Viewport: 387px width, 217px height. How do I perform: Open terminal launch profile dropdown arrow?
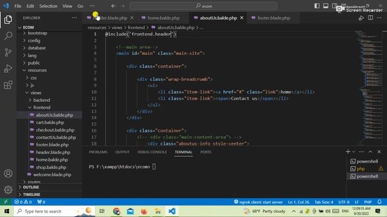353,152
